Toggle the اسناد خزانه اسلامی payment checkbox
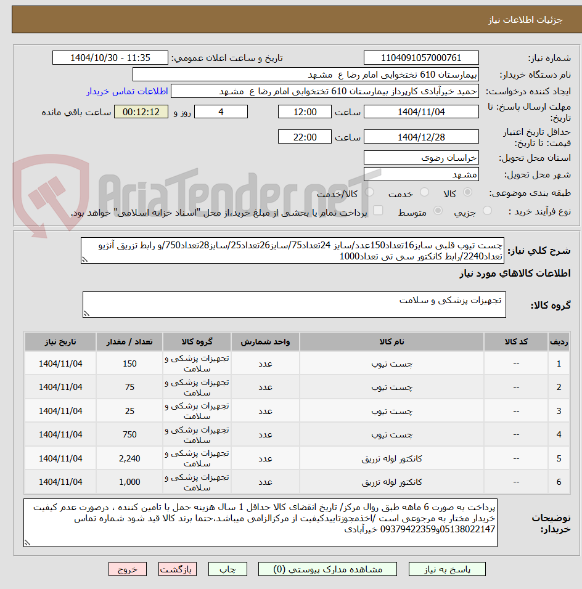 [x=378, y=210]
